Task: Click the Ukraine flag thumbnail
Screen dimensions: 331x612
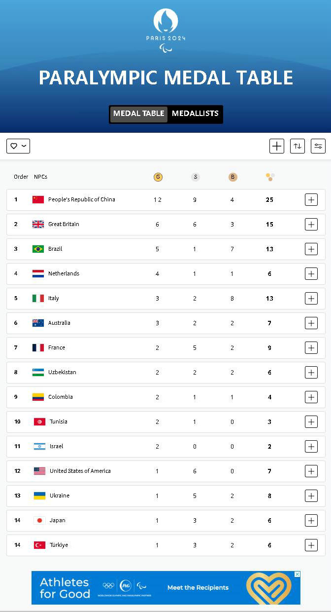Action: click(39, 496)
